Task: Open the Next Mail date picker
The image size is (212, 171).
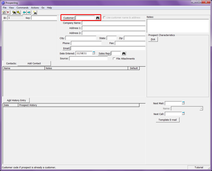Action: click(x=183, y=103)
